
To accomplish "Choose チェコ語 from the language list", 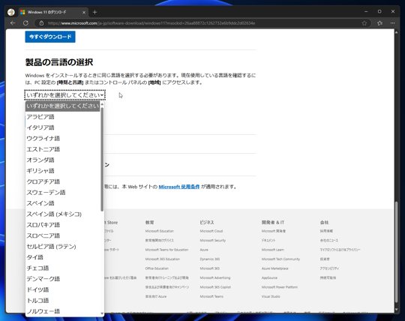I will tap(62, 268).
